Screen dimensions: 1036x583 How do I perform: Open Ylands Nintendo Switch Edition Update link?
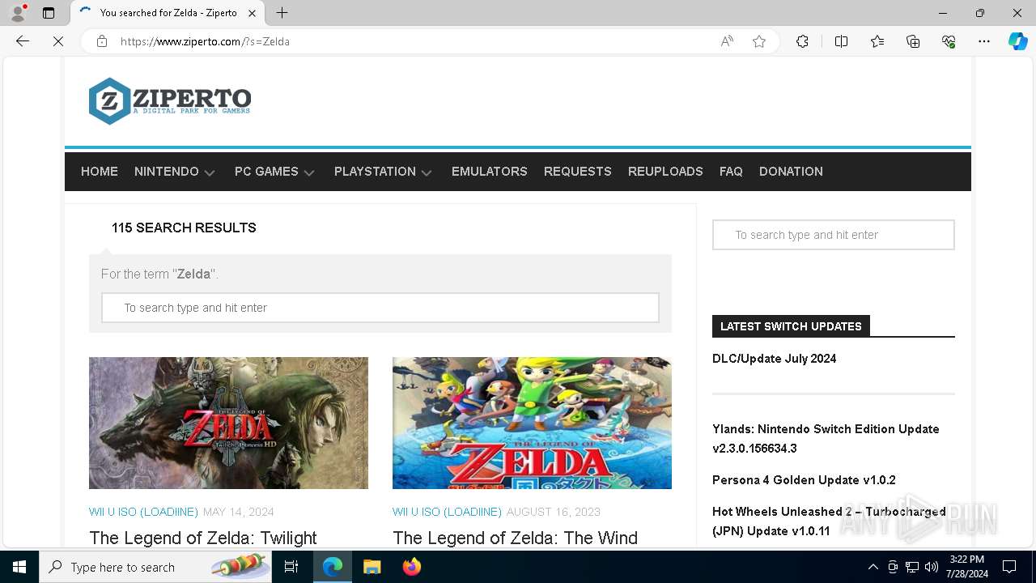point(826,439)
